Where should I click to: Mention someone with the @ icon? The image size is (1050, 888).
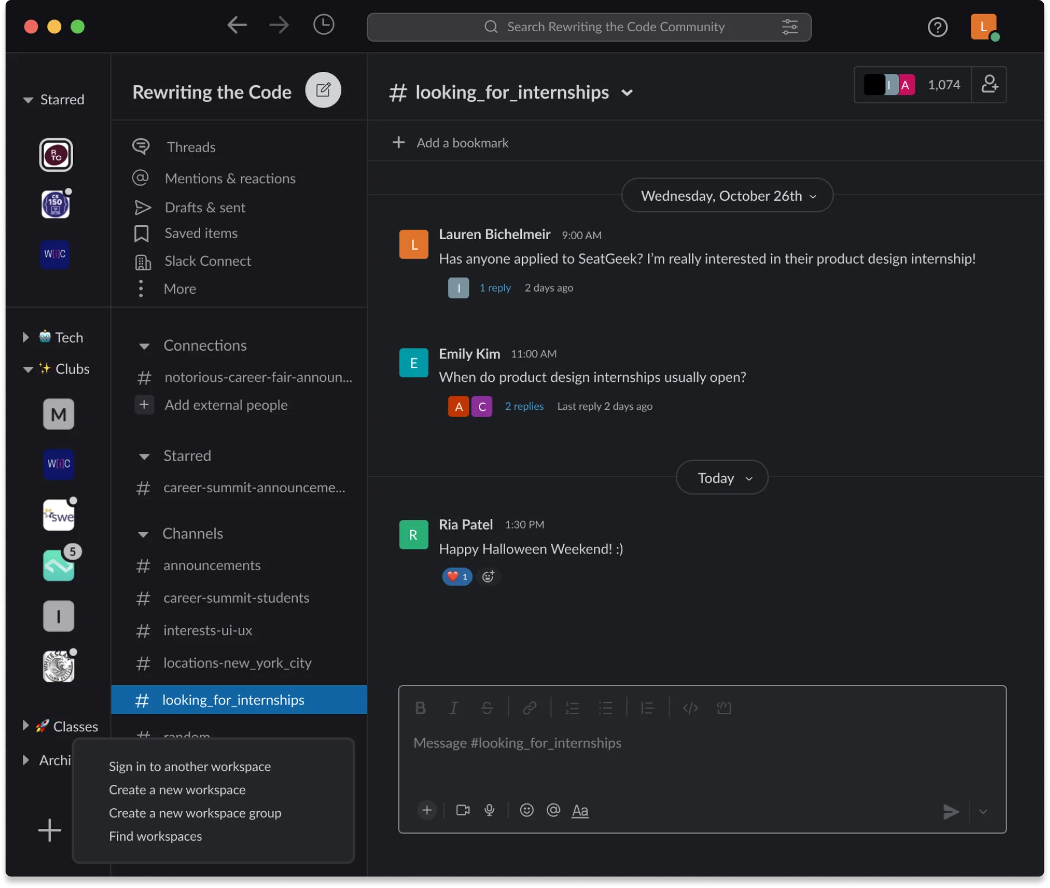[553, 810]
